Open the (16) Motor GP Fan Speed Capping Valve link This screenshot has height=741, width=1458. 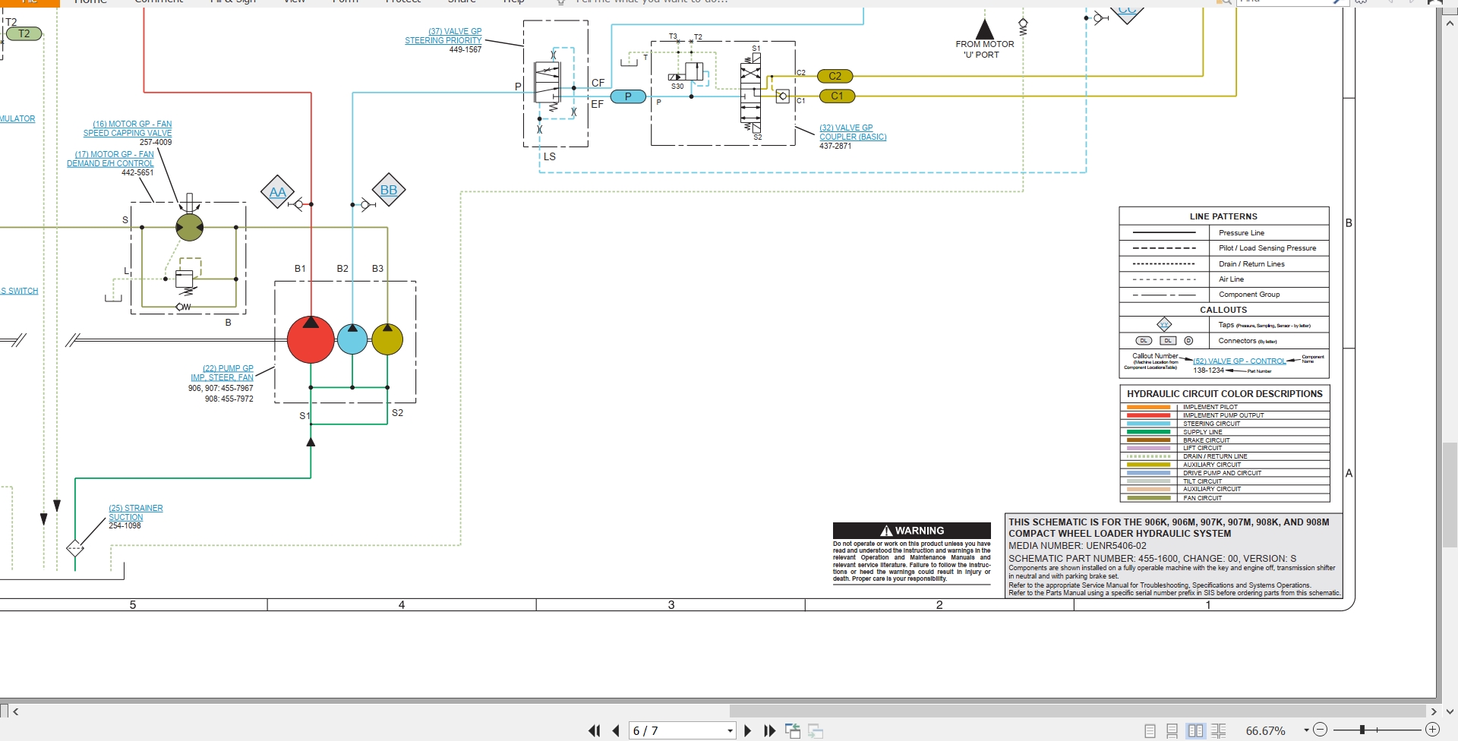(128, 128)
